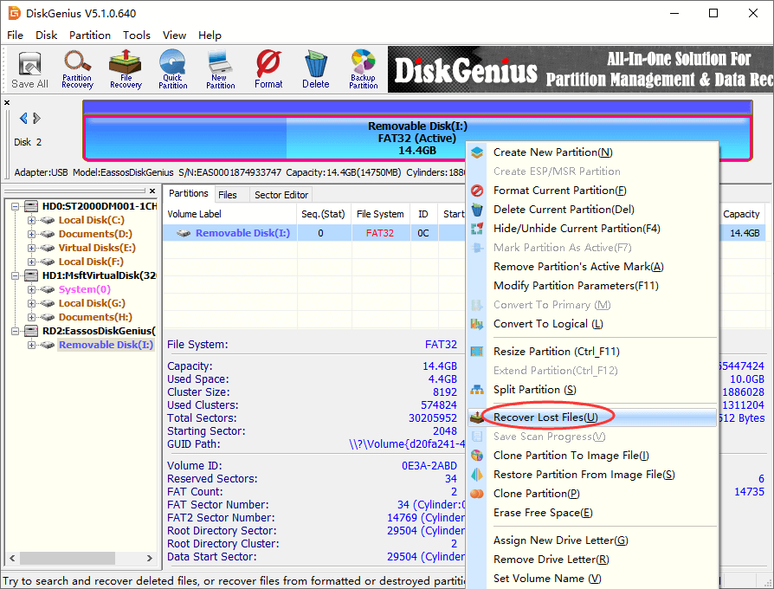Select Clone Partition To Image File
The height and width of the screenshot is (589, 774).
point(571,456)
